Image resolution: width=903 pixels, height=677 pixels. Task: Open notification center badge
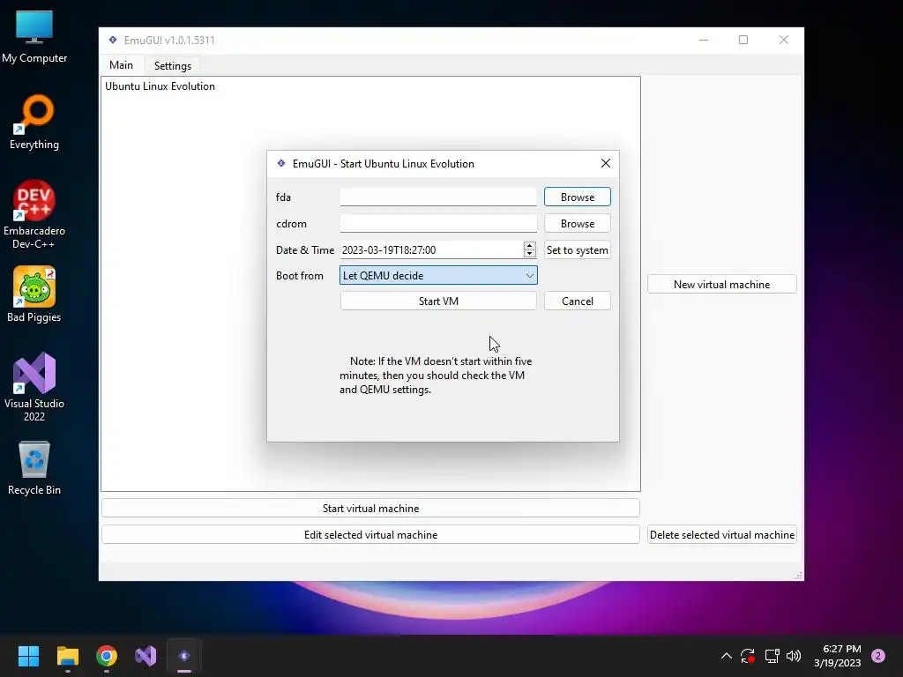point(878,656)
